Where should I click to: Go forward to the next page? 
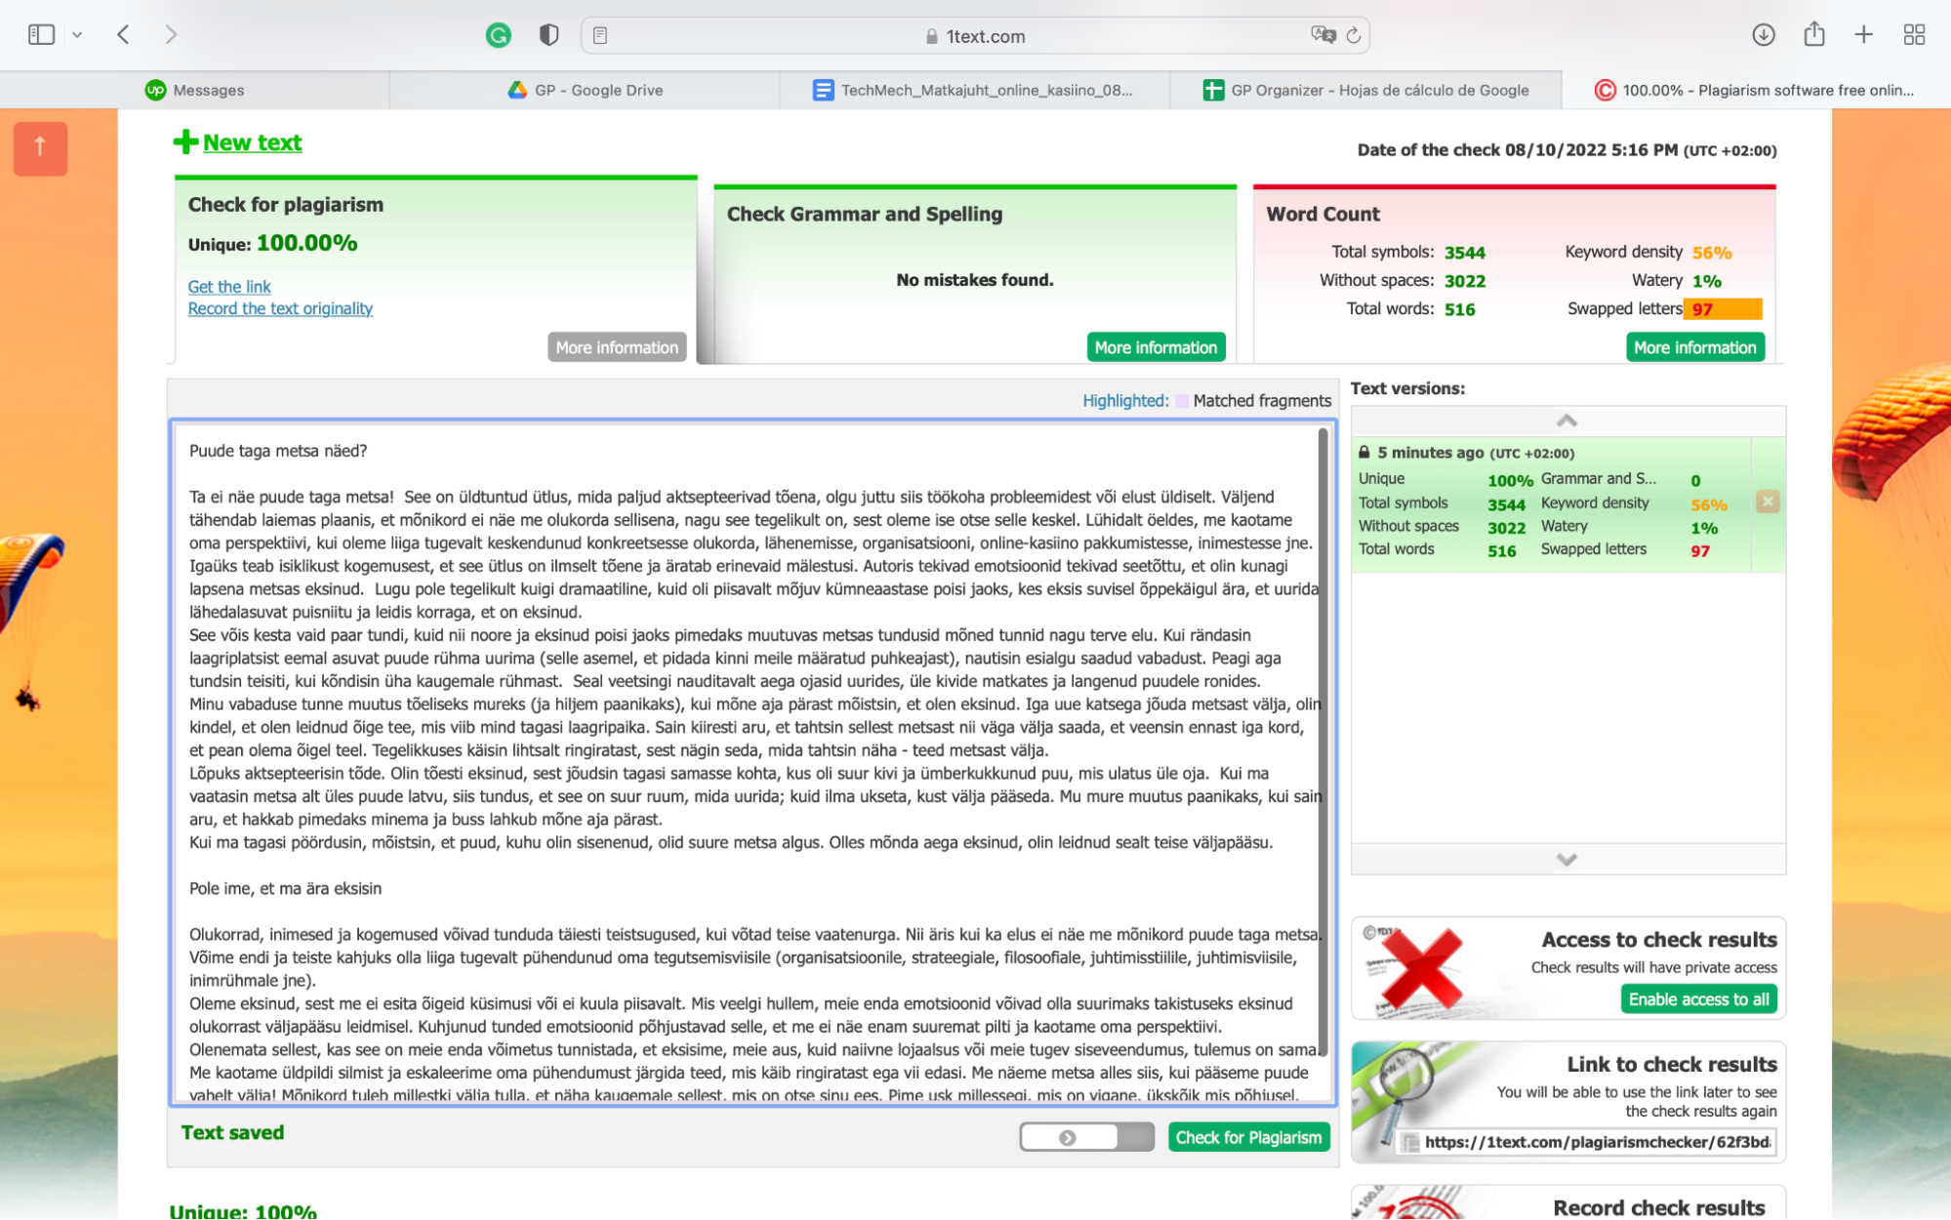pyautogui.click(x=171, y=35)
